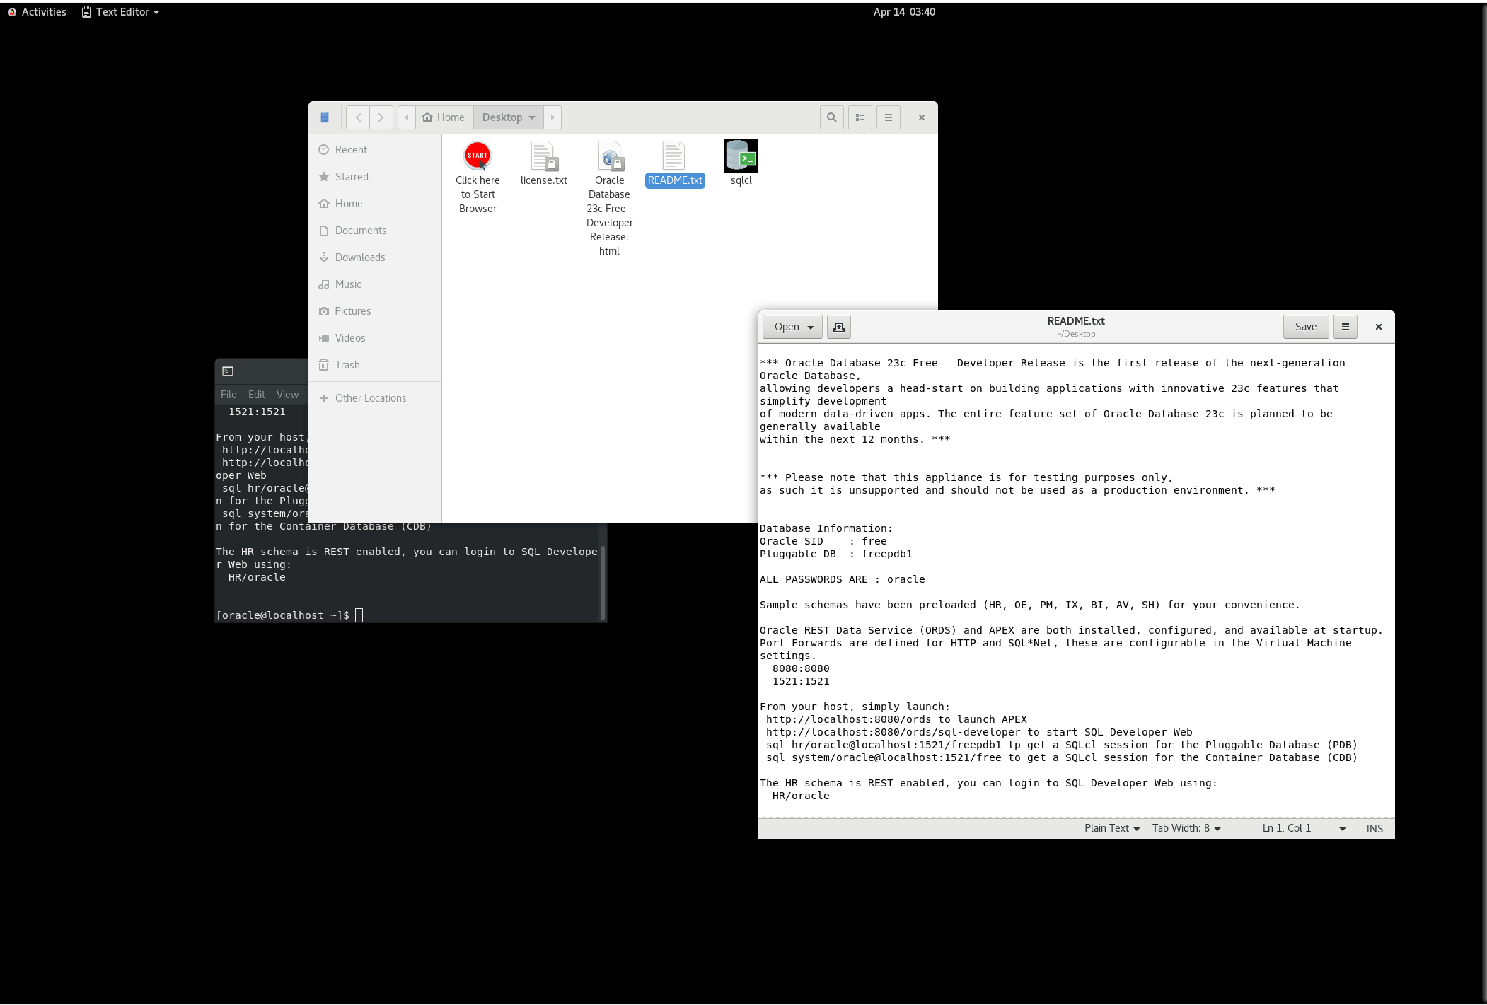Screen dimensions: 1487x1005
Task: Click the left path-bar scroll arrow
Action: [x=406, y=117]
